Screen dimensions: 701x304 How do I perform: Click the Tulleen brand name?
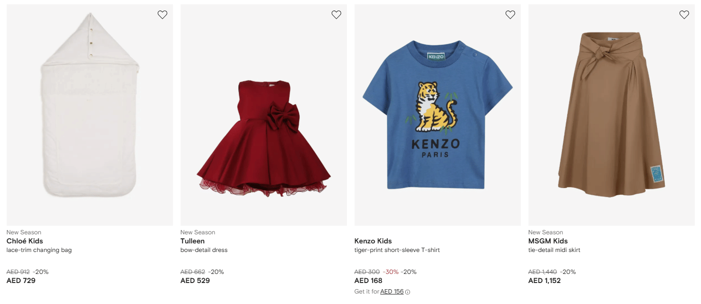point(193,241)
